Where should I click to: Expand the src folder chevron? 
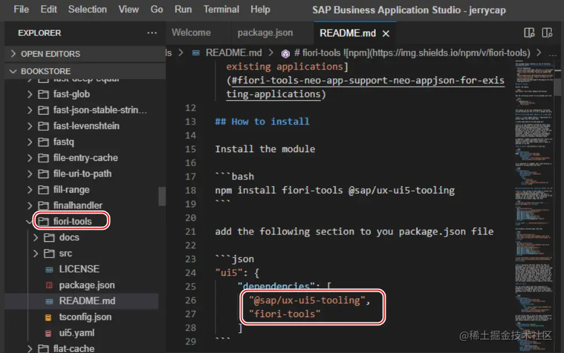coord(35,253)
